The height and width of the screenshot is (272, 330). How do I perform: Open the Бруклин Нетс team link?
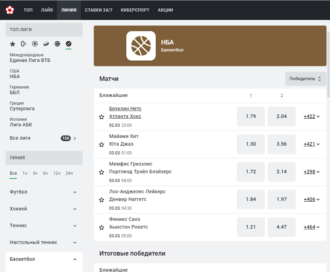click(x=125, y=109)
